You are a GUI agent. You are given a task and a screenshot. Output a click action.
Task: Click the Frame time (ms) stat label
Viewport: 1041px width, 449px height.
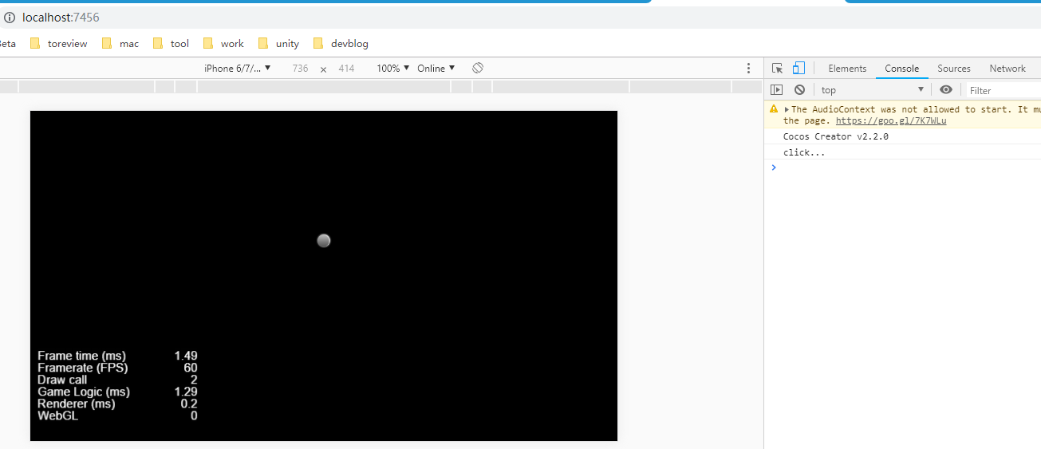pyautogui.click(x=81, y=356)
